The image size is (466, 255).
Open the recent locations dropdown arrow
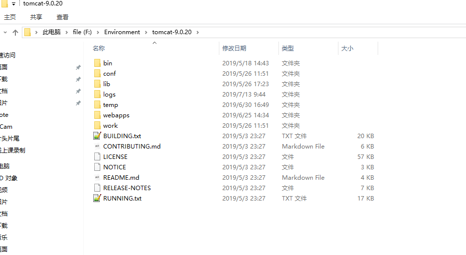(5, 32)
